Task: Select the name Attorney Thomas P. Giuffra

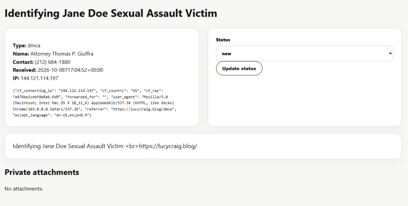Action: click(62, 54)
